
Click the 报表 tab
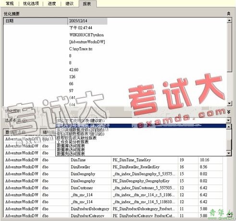click(x=87, y=4)
